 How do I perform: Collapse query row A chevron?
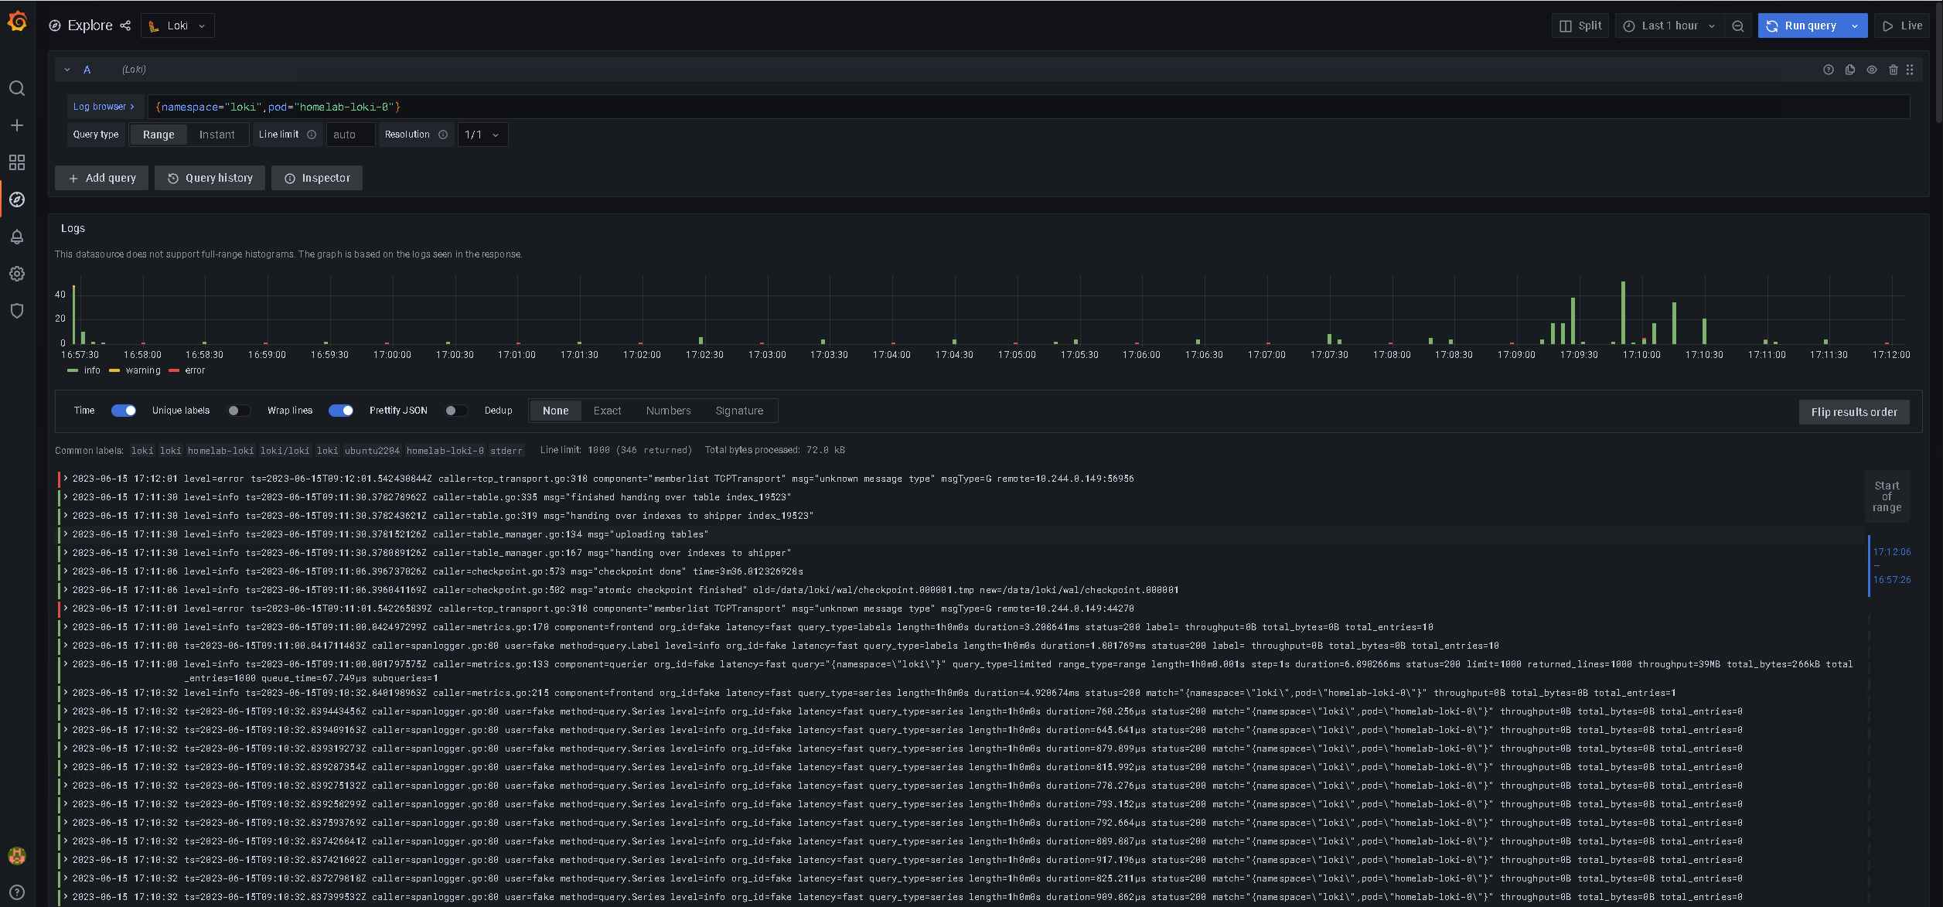click(67, 70)
